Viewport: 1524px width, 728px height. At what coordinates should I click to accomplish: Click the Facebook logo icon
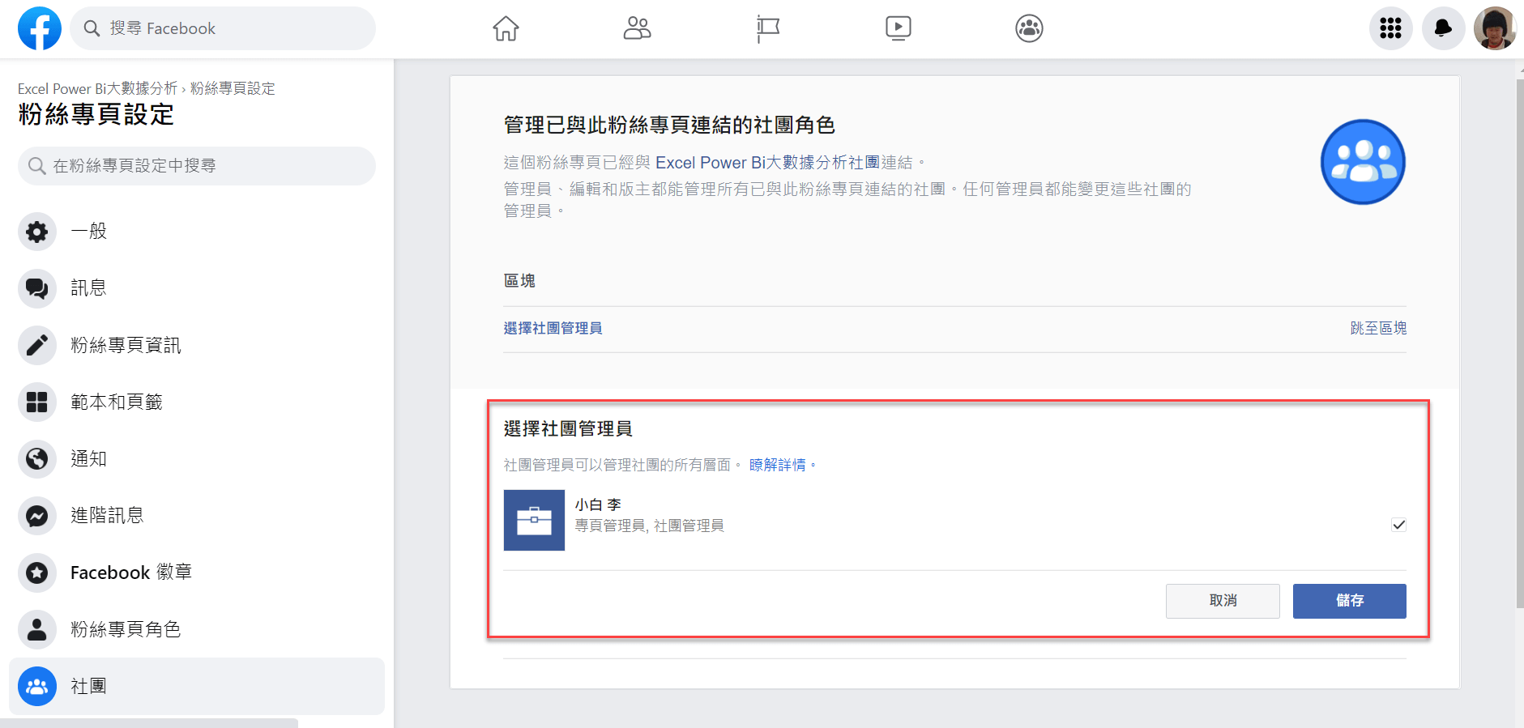(40, 28)
